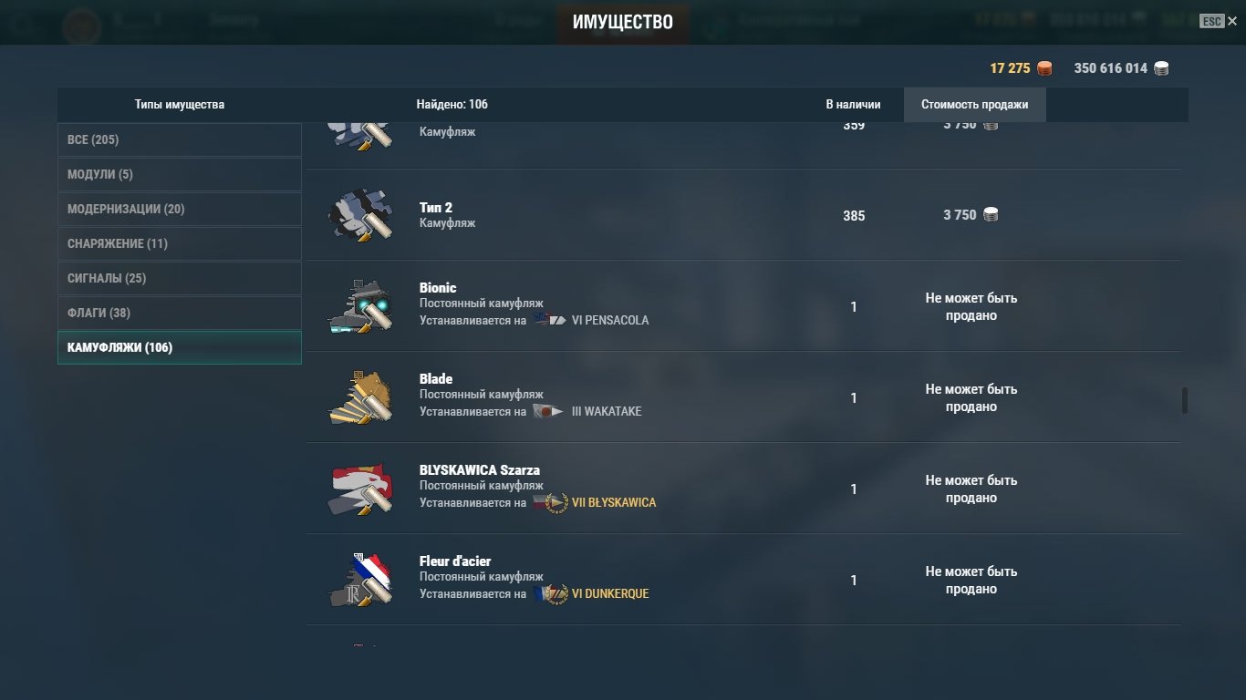
Task: Click the BLYSKAWICA Szarza camouflage icon
Action: (360, 489)
